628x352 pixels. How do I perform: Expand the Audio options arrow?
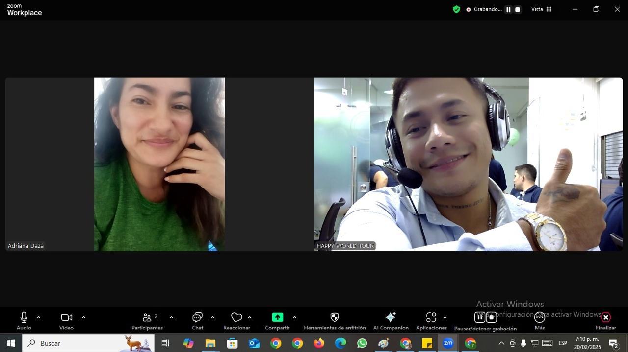tap(39, 317)
